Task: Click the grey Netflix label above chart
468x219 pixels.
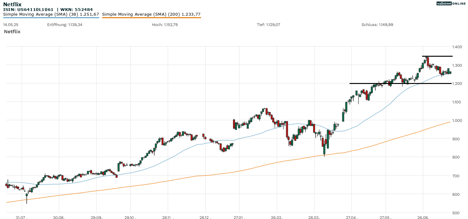Action: tap(12, 32)
